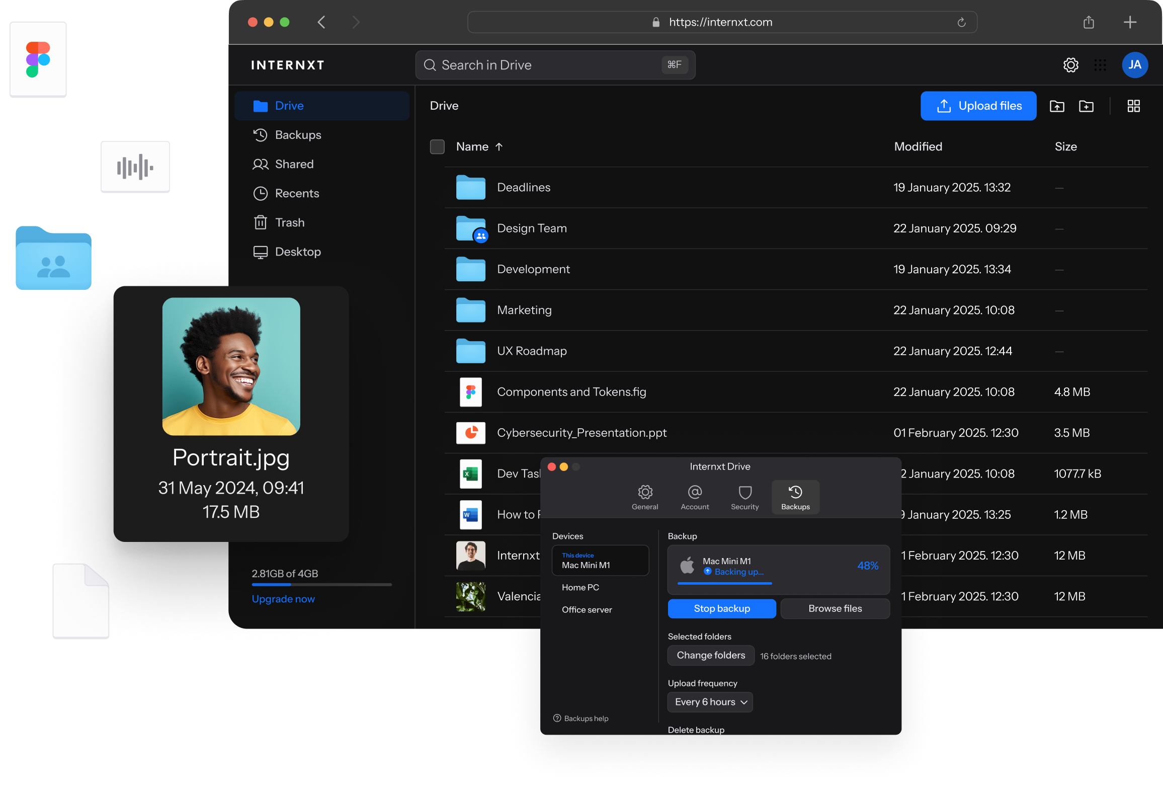
Task: Click the Apple icon in backup card
Action: click(x=687, y=566)
